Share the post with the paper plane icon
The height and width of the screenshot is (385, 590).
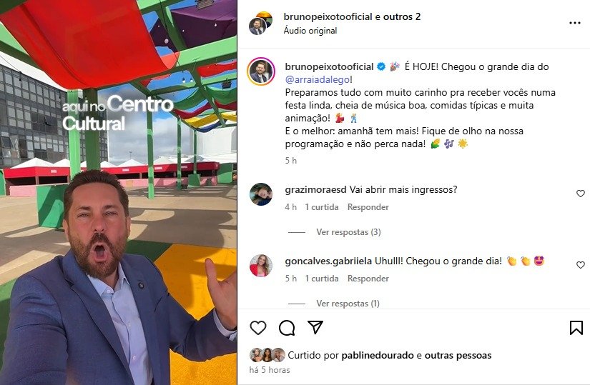[x=315, y=327]
